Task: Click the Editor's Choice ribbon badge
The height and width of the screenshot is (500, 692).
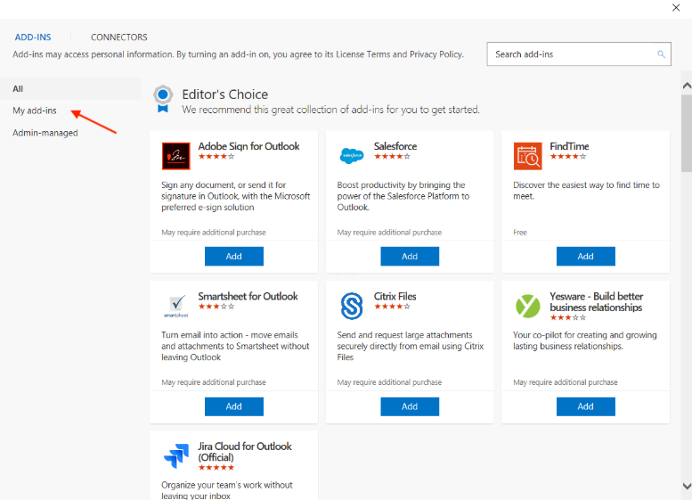Action: click(x=163, y=99)
